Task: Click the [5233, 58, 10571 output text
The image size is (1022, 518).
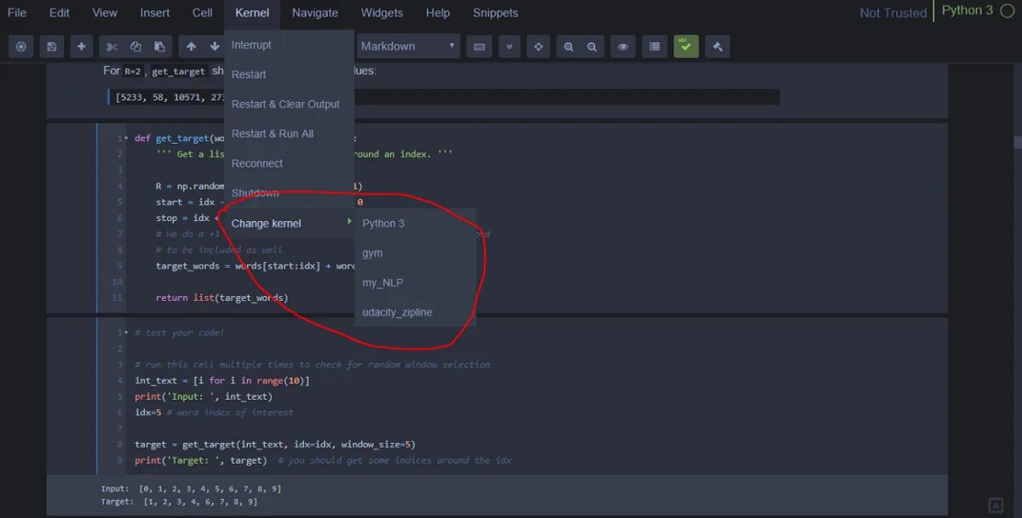Action: (x=169, y=97)
